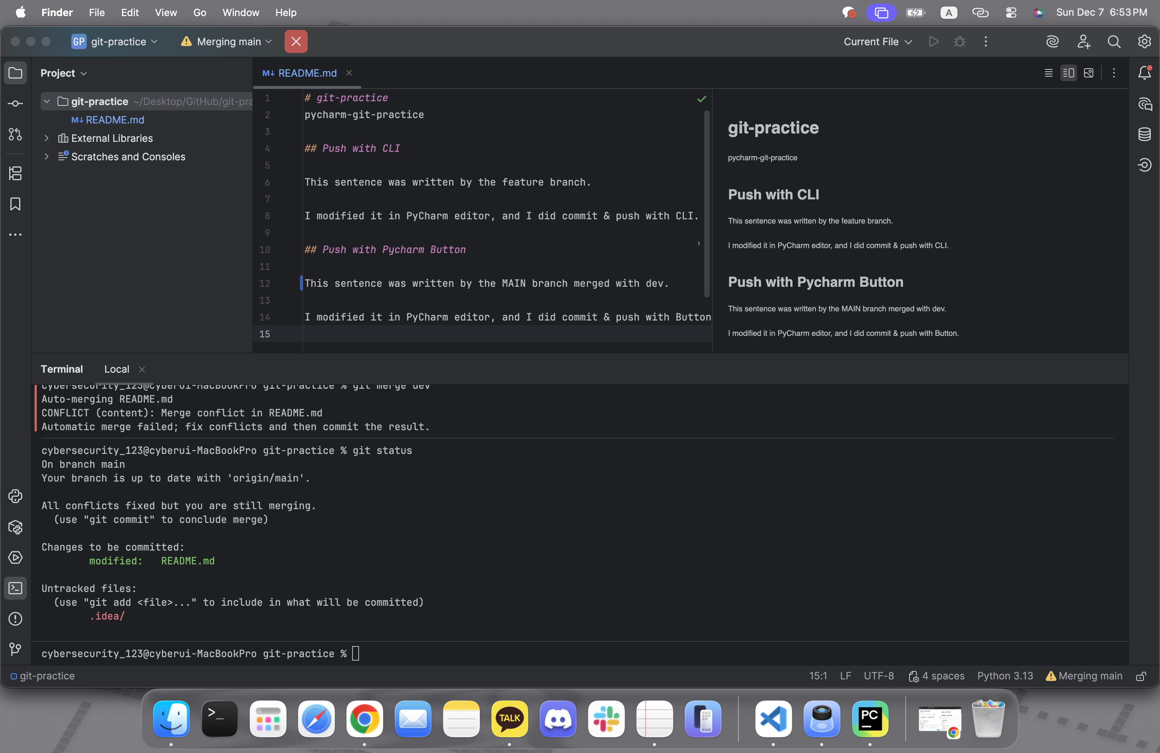The height and width of the screenshot is (753, 1160).
Task: Switch to preview-only view mode
Action: 1088,73
